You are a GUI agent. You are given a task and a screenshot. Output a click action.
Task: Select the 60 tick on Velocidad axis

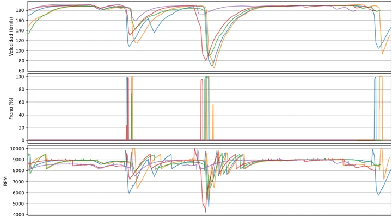(x=22, y=71)
